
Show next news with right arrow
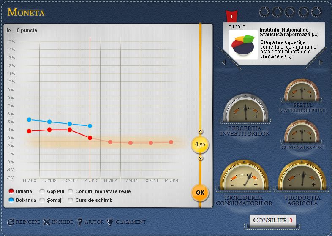(x=321, y=62)
